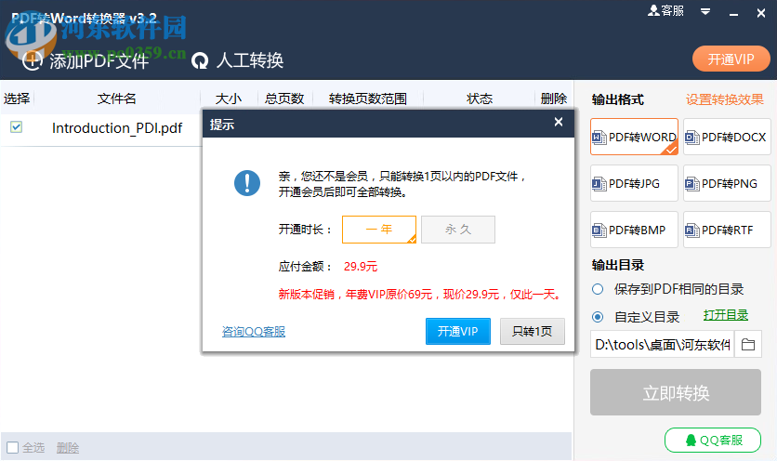Image resolution: width=777 pixels, height=461 pixels.
Task: Click 状态 column header
Action: tap(480, 99)
